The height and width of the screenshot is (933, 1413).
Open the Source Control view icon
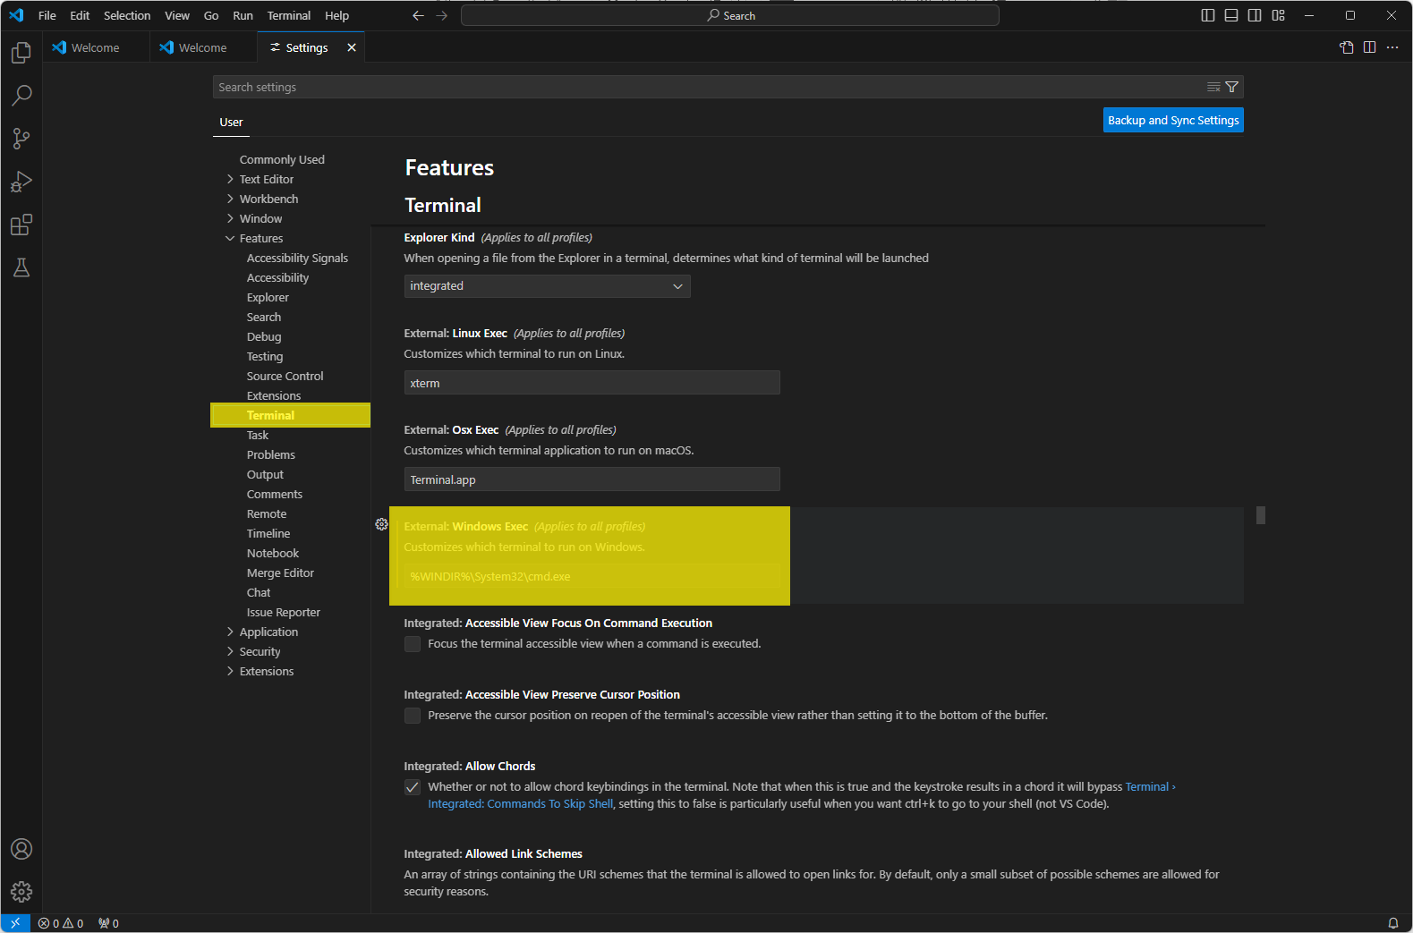click(x=21, y=139)
